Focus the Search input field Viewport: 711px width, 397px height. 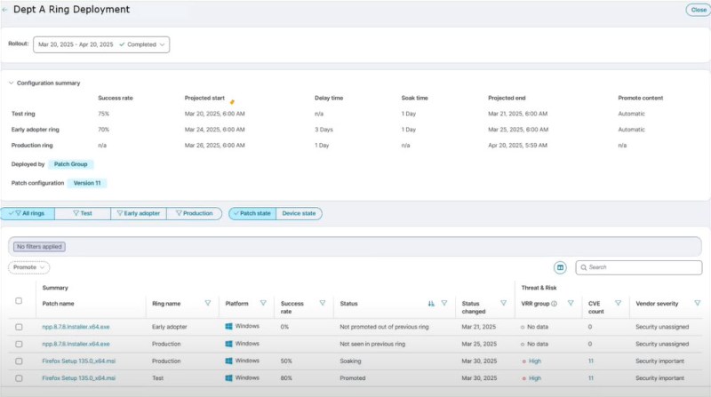639,267
